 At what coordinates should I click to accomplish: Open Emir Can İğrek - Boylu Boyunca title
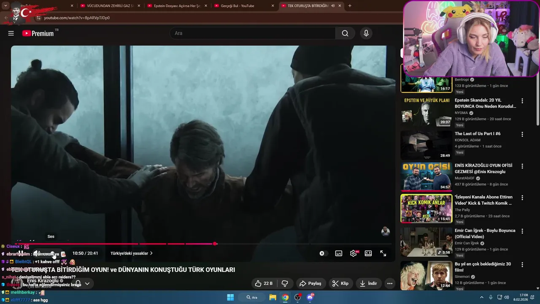[485, 233]
